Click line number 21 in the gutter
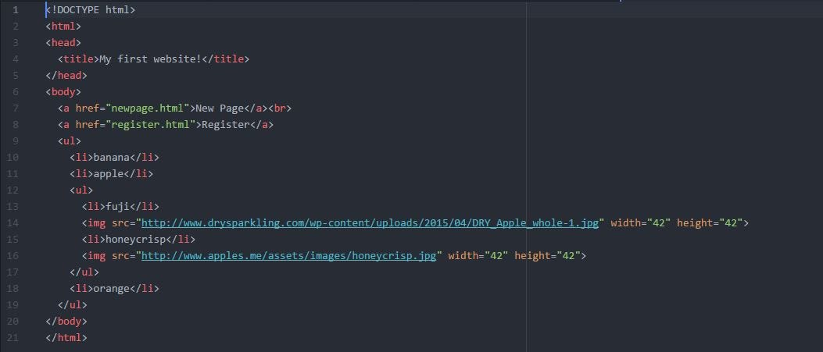The height and width of the screenshot is (352, 823). [13, 337]
